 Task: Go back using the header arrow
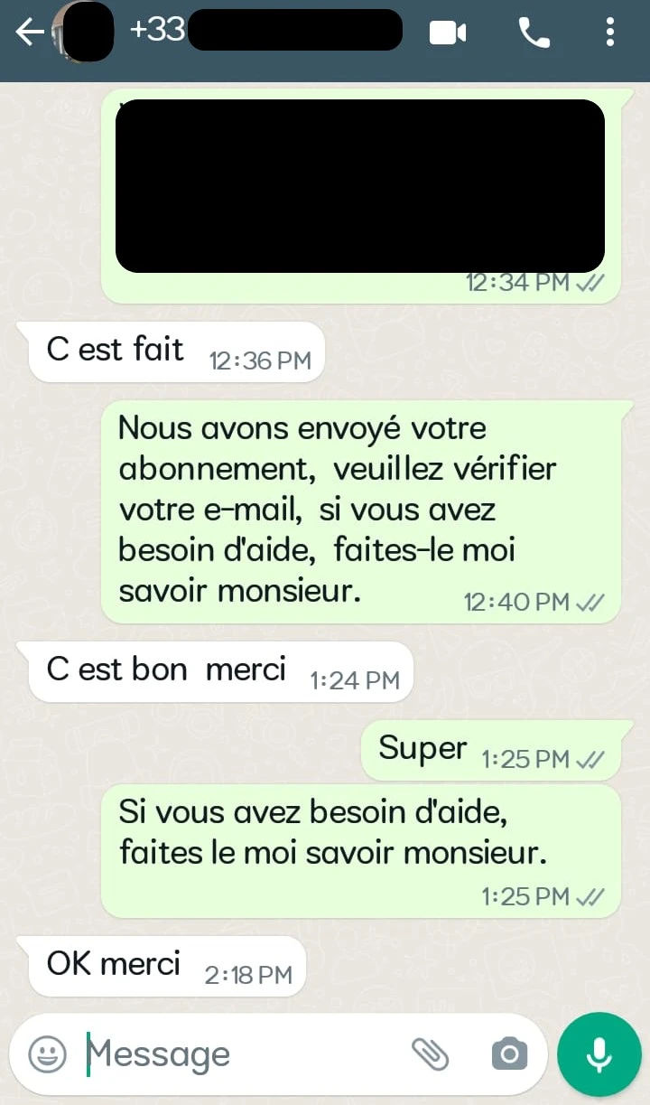click(x=29, y=33)
